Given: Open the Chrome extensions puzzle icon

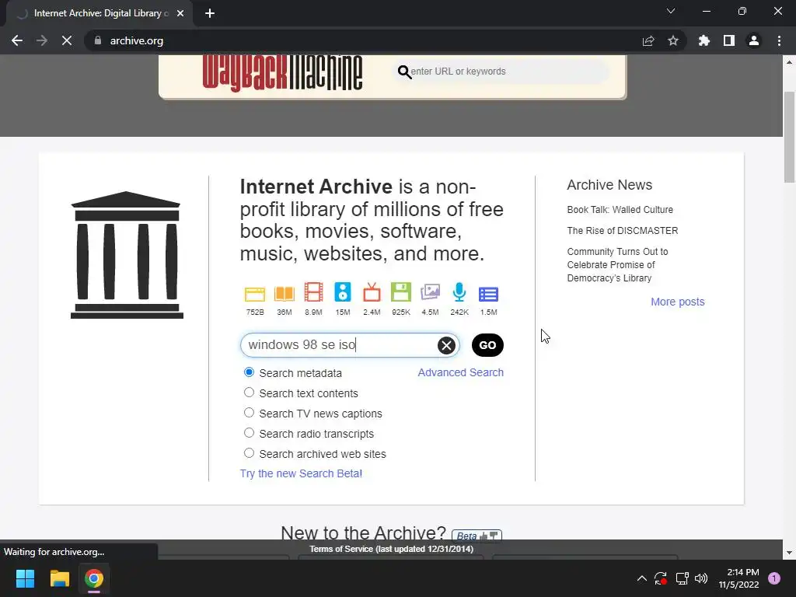Looking at the screenshot, I should (x=703, y=40).
